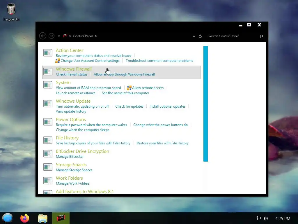The image size is (298, 224).
Task: Open BitLocker Drive Encryption heading
Action: tap(82, 151)
